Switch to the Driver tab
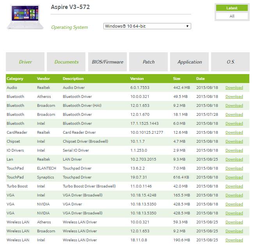 (x=25, y=62)
